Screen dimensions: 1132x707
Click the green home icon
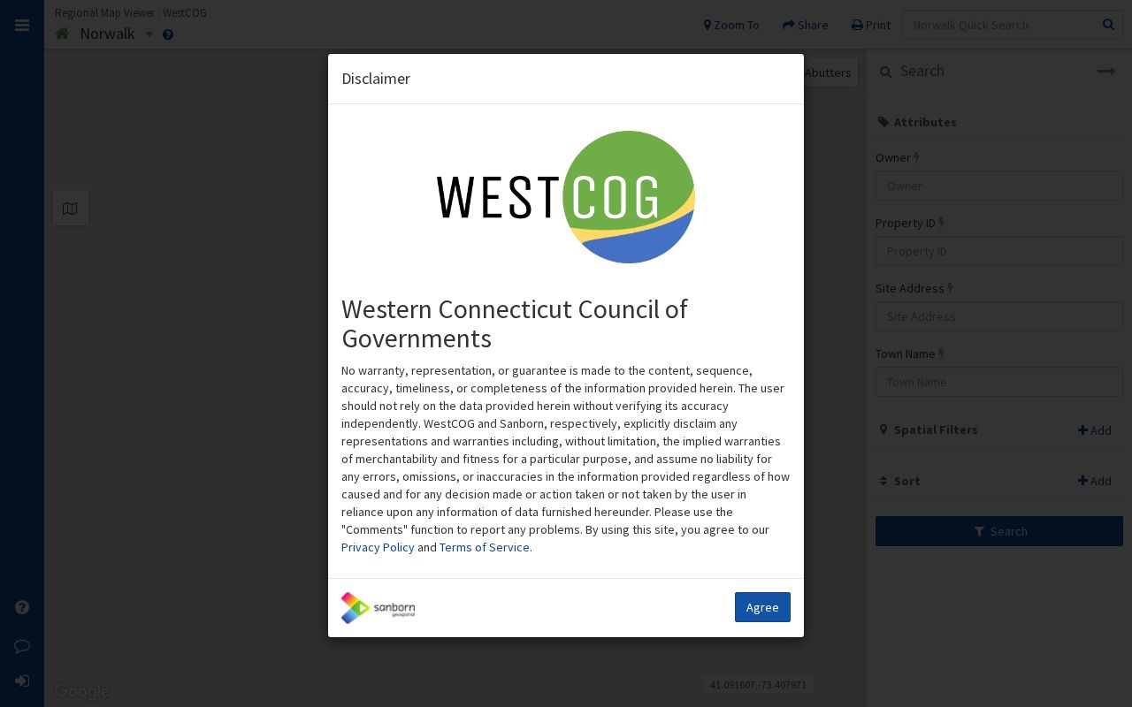[62, 34]
